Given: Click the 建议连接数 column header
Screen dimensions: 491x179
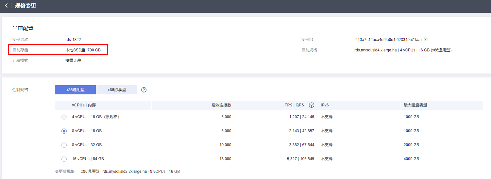Looking at the screenshot, I should (x=221, y=105).
